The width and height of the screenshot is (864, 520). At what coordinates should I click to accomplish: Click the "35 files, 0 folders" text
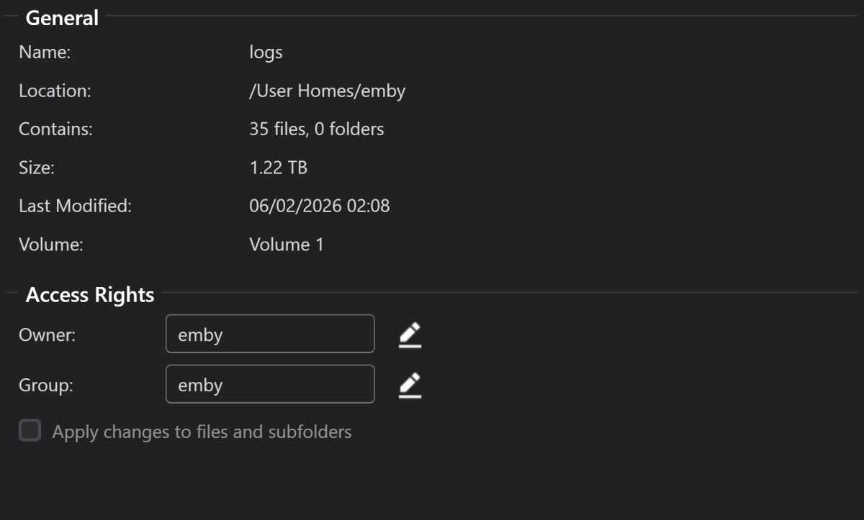[316, 129]
